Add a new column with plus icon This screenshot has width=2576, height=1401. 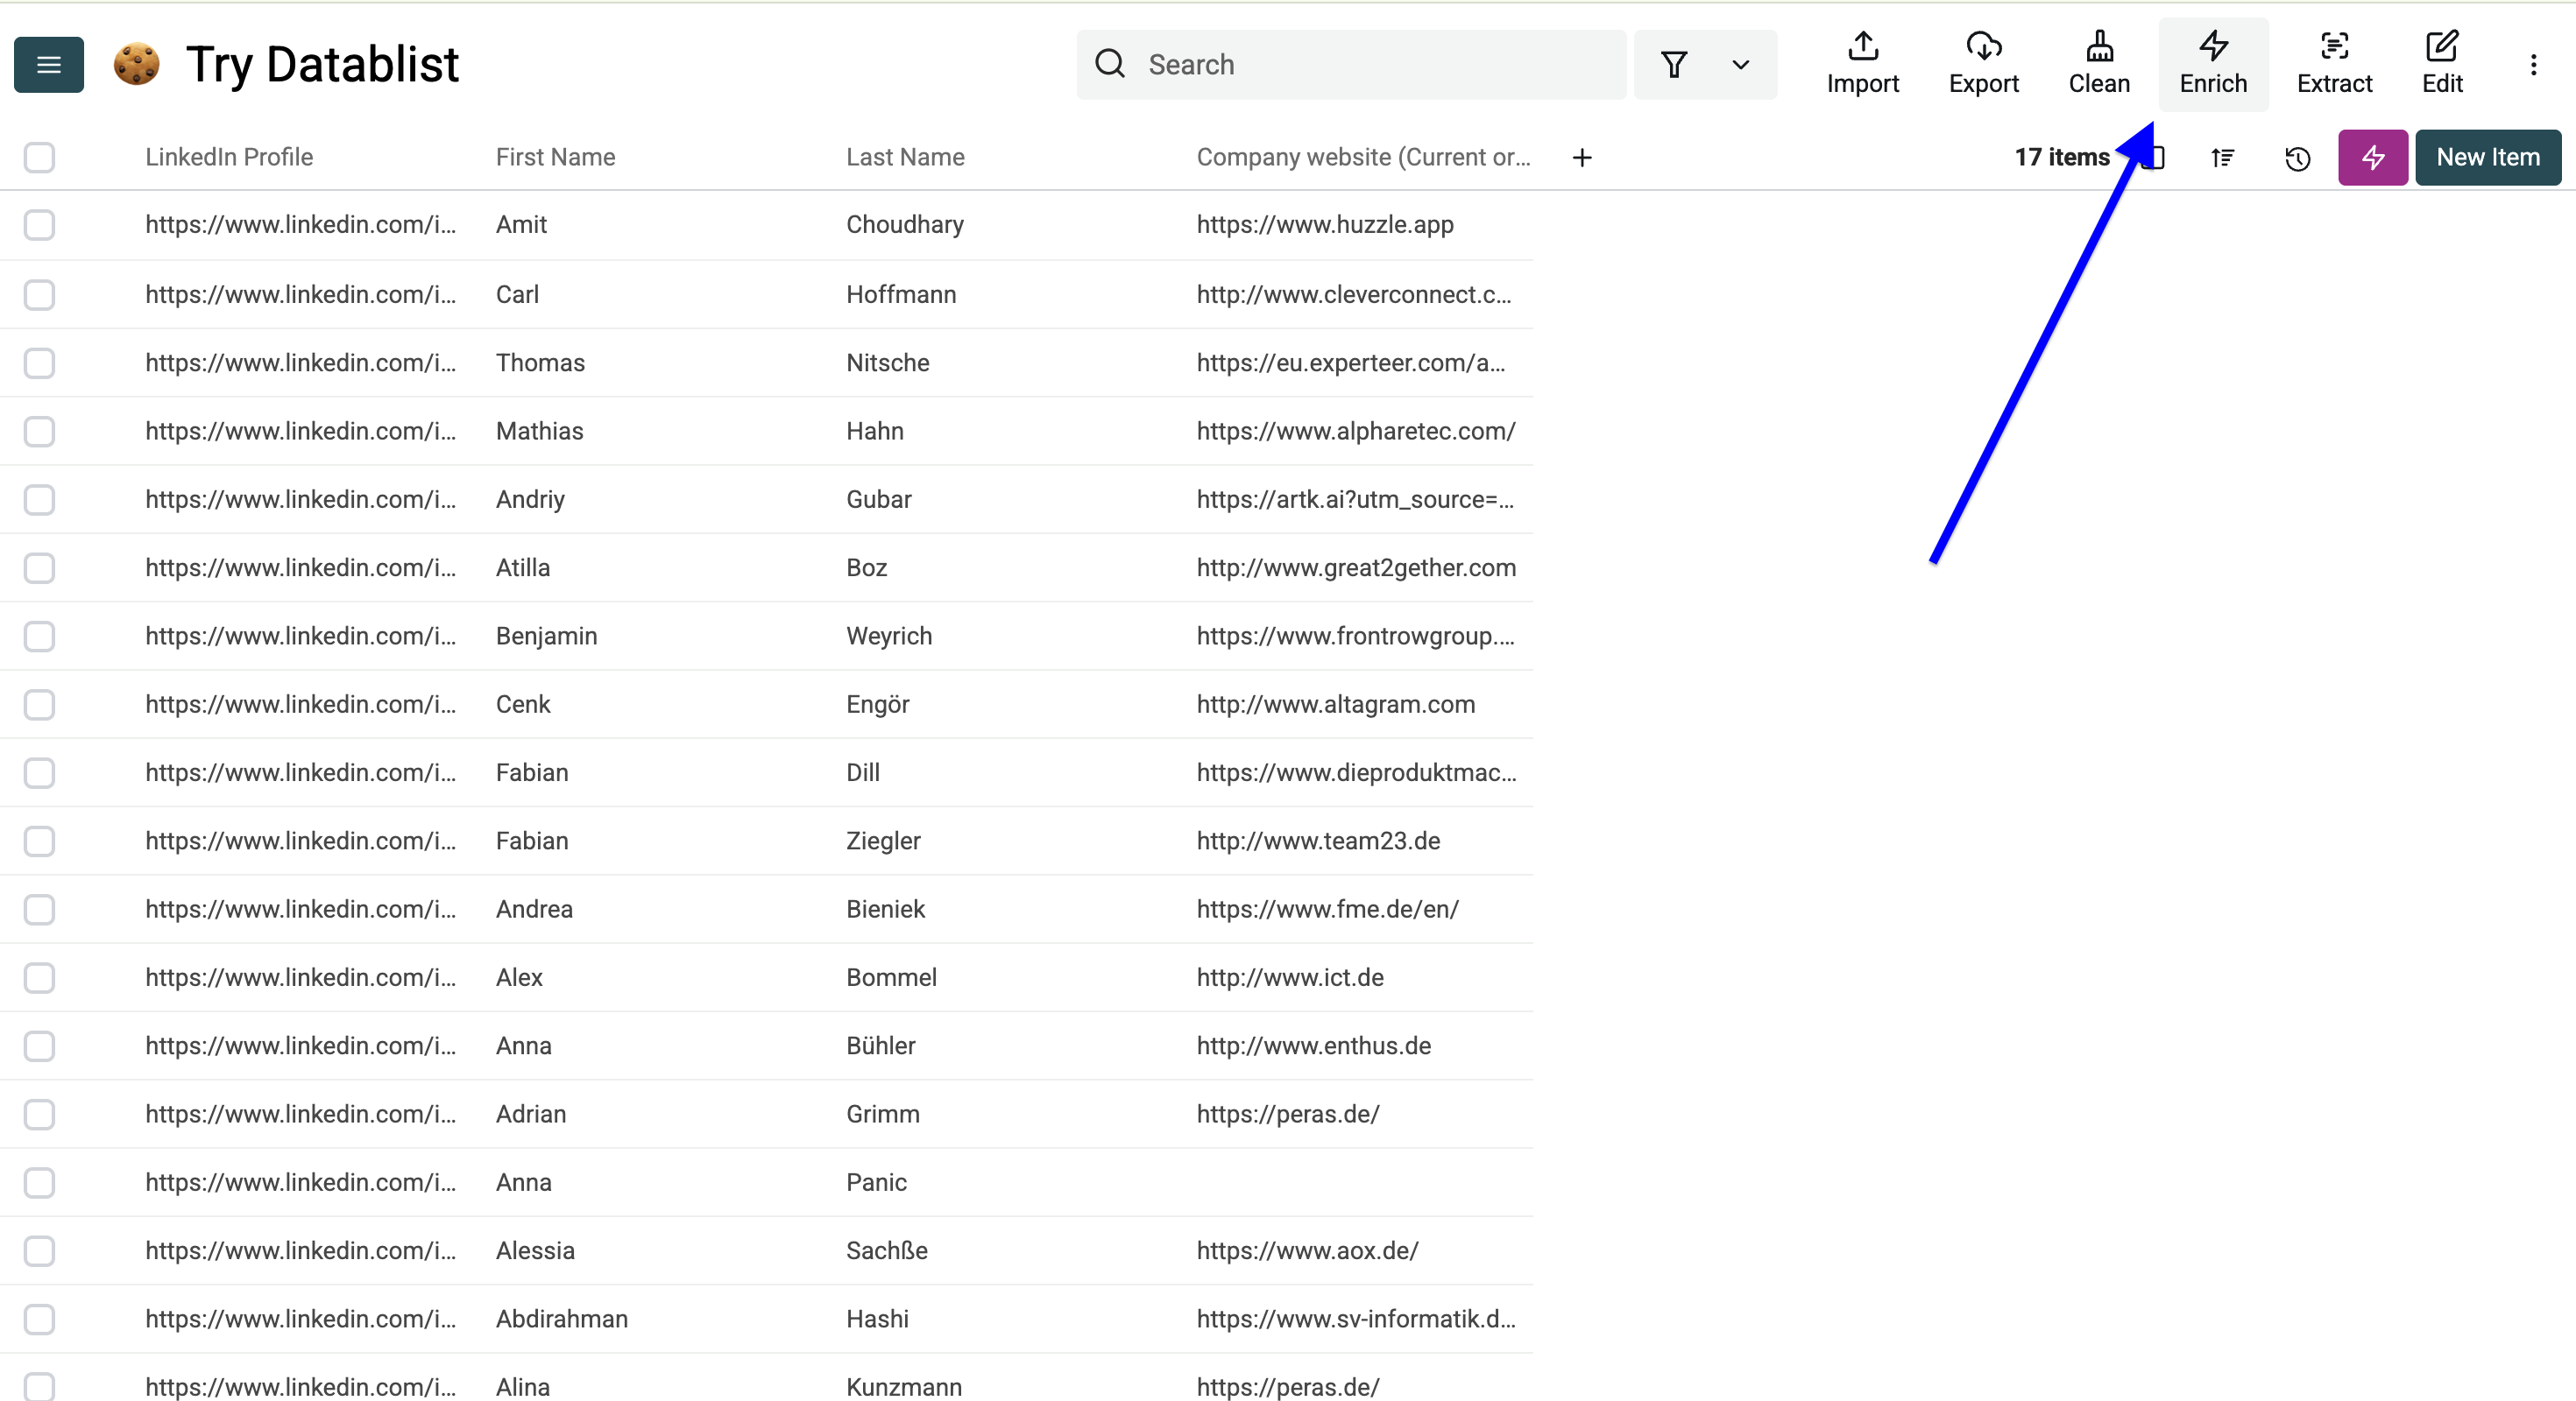tap(1581, 158)
